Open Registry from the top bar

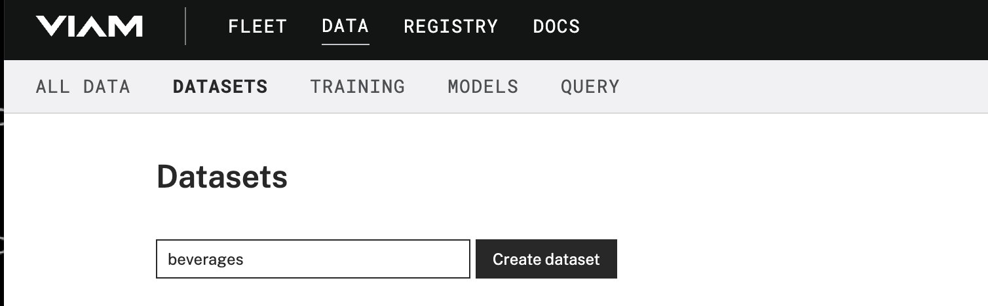point(451,26)
